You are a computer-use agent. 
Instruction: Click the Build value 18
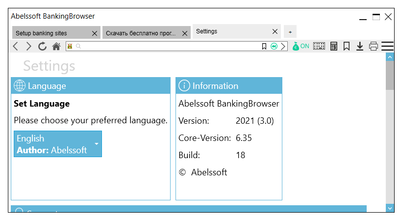240,155
